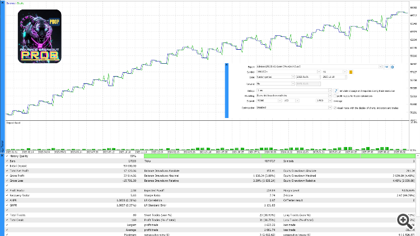Close the graph panel top-left X

coord(2,2)
